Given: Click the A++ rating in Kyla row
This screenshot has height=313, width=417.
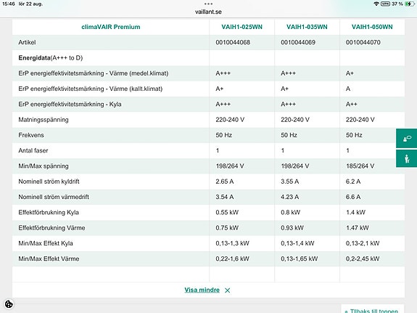Looking at the screenshot, I should (351, 104).
